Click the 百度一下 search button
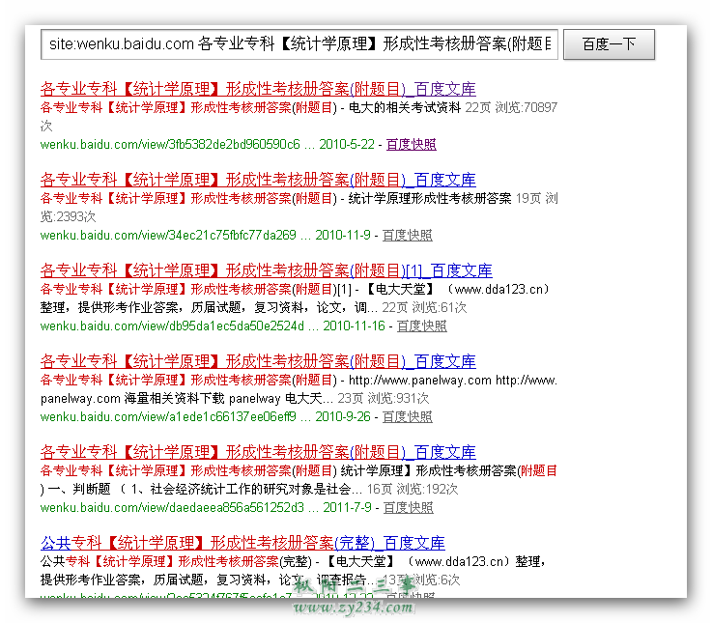 pyautogui.click(x=609, y=44)
